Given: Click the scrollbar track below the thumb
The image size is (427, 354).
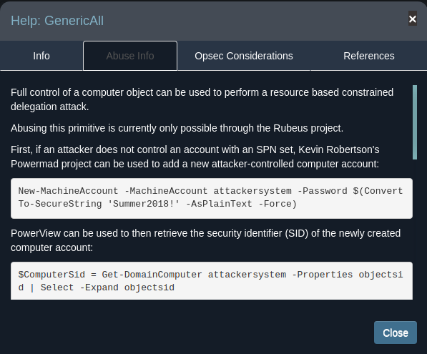Looking at the screenshot, I should [415, 229].
